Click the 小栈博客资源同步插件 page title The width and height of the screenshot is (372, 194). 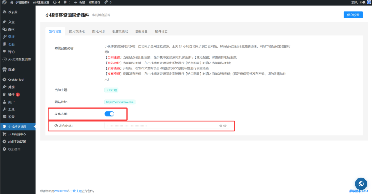point(67,15)
